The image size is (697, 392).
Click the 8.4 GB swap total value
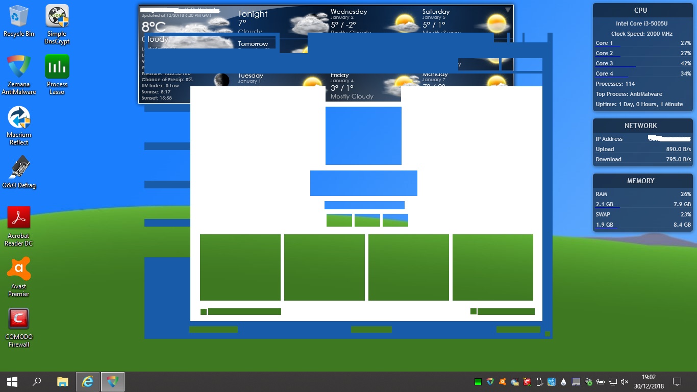click(x=682, y=225)
